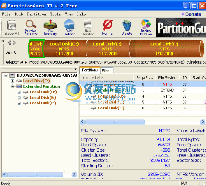Screen dimensions: 206x186
Task: Open Partition Recovery tool
Action: [31, 28]
